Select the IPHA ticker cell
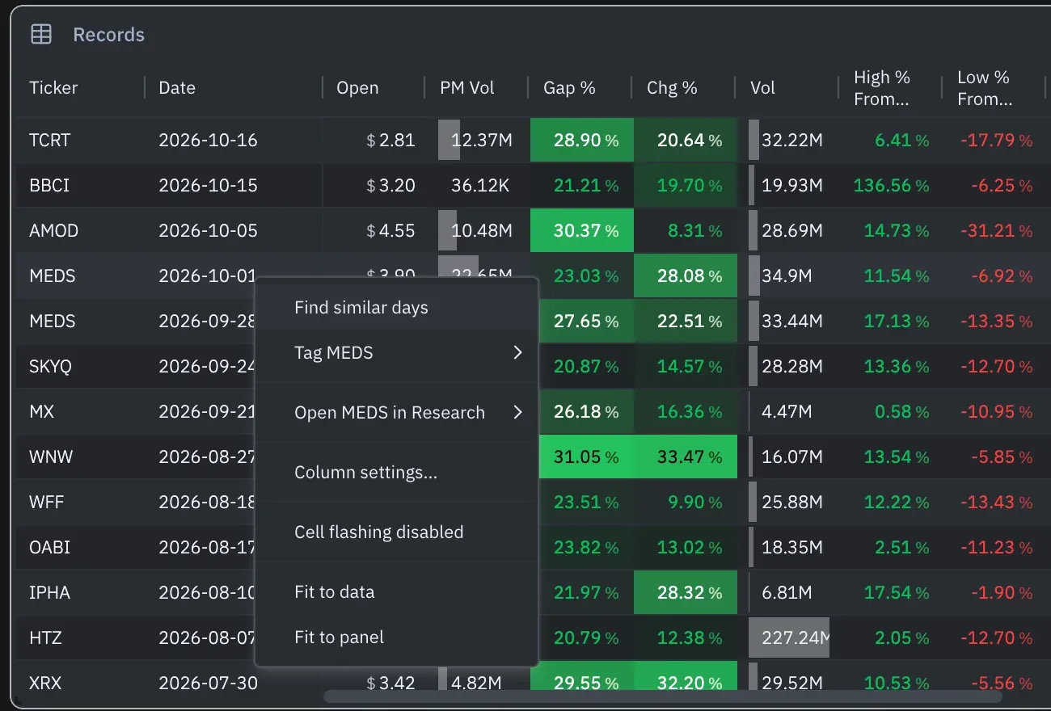 81,593
